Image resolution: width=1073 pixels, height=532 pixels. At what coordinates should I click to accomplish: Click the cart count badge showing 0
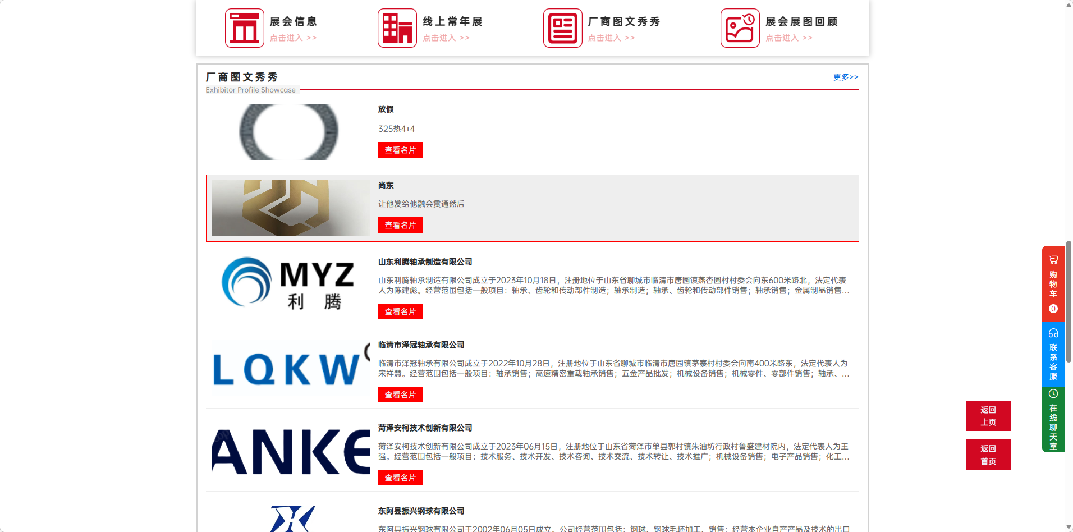point(1053,309)
